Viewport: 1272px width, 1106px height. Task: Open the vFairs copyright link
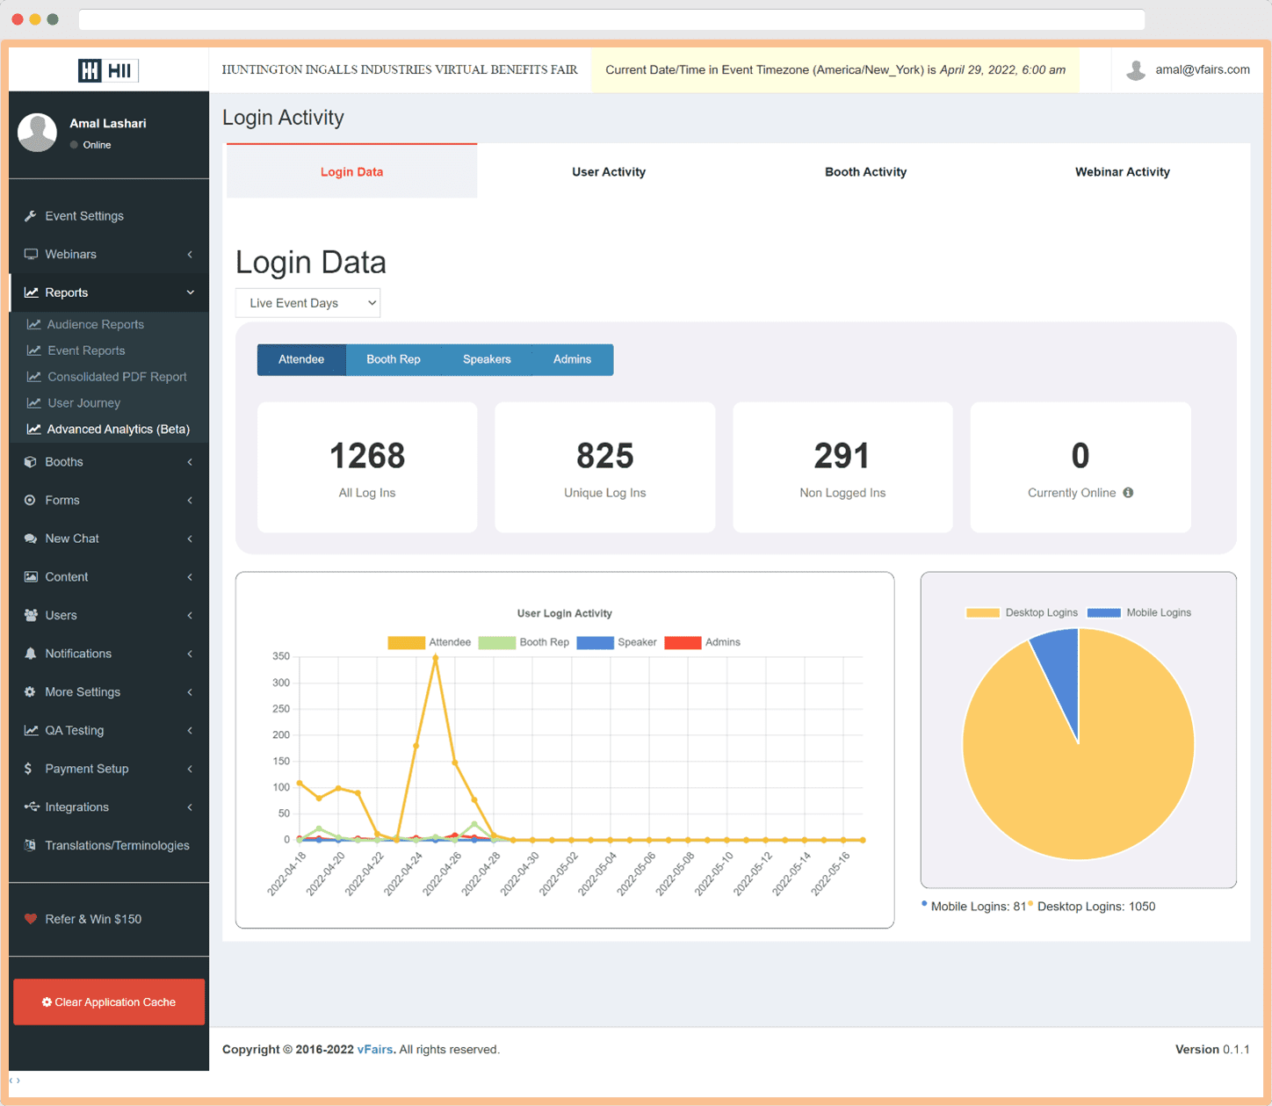click(x=375, y=1049)
